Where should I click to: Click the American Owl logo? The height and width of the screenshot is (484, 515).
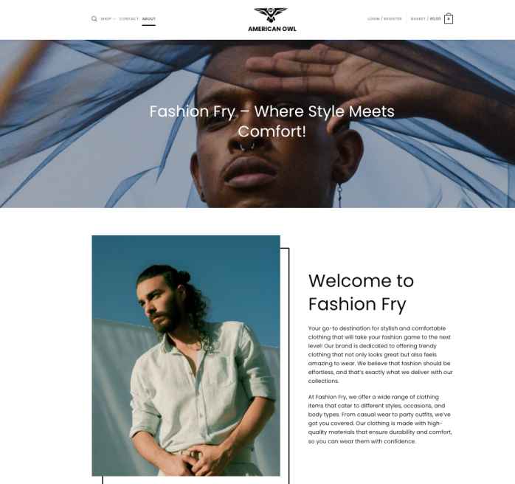(272, 20)
